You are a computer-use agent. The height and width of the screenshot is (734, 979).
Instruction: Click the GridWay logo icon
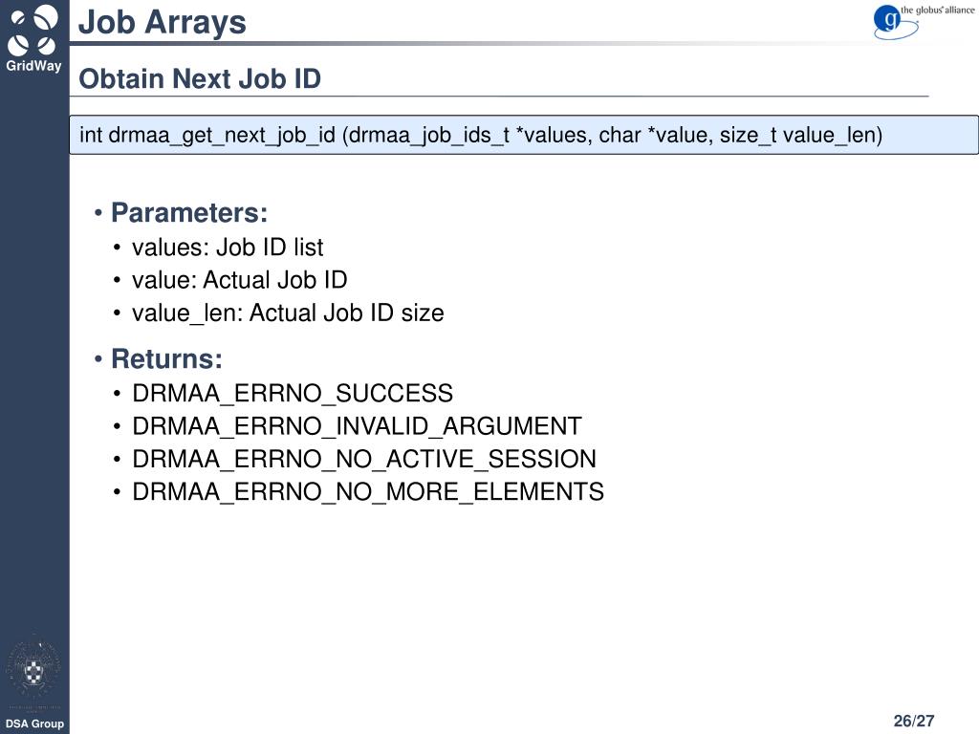[33, 30]
